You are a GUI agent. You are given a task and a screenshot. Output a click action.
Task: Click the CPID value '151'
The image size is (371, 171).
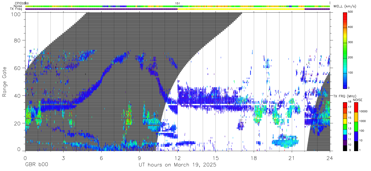click(177, 3)
